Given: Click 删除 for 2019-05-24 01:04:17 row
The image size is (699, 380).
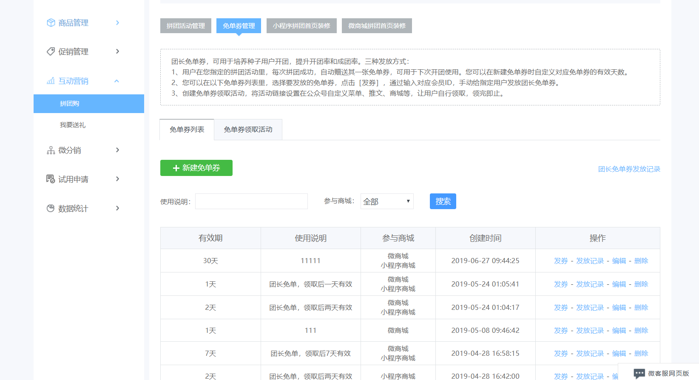Looking at the screenshot, I should (641, 308).
